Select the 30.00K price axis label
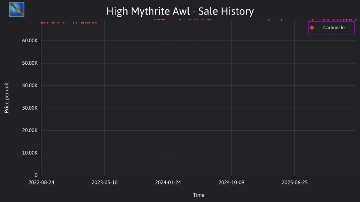 click(x=30, y=108)
